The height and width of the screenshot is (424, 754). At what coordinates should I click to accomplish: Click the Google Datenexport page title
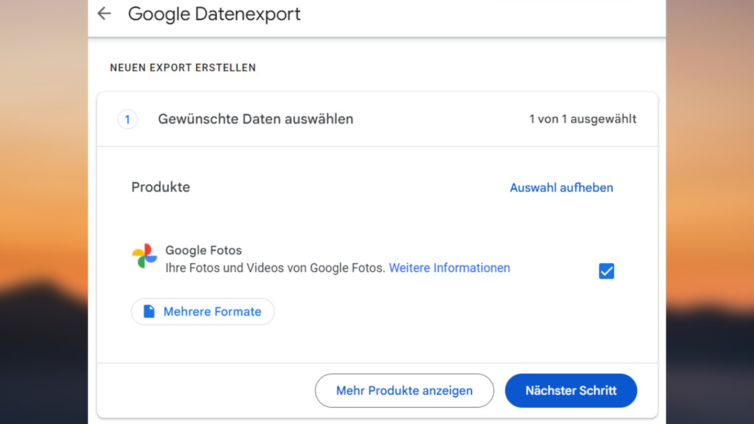(214, 14)
